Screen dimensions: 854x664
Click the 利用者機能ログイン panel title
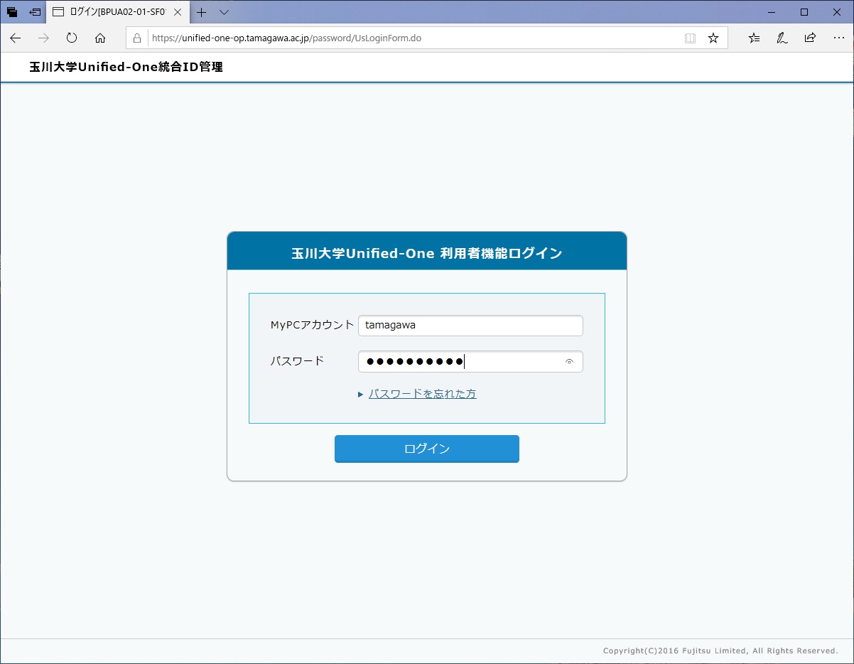point(426,253)
